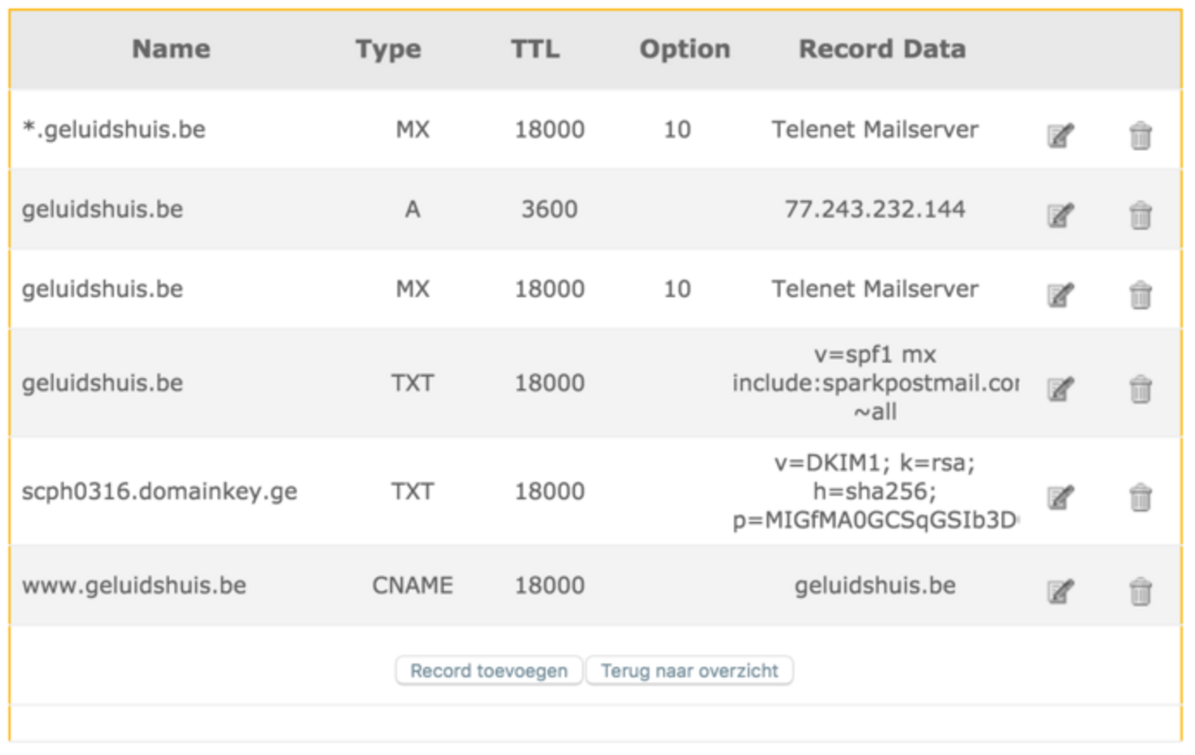Click the Record toevoegen button

click(489, 670)
